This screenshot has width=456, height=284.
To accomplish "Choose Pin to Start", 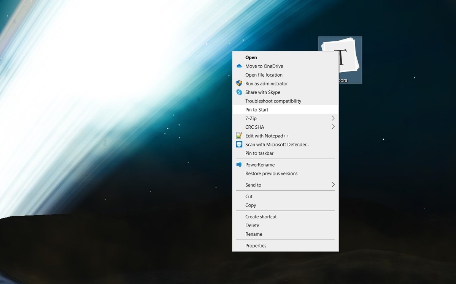I will tap(257, 110).
